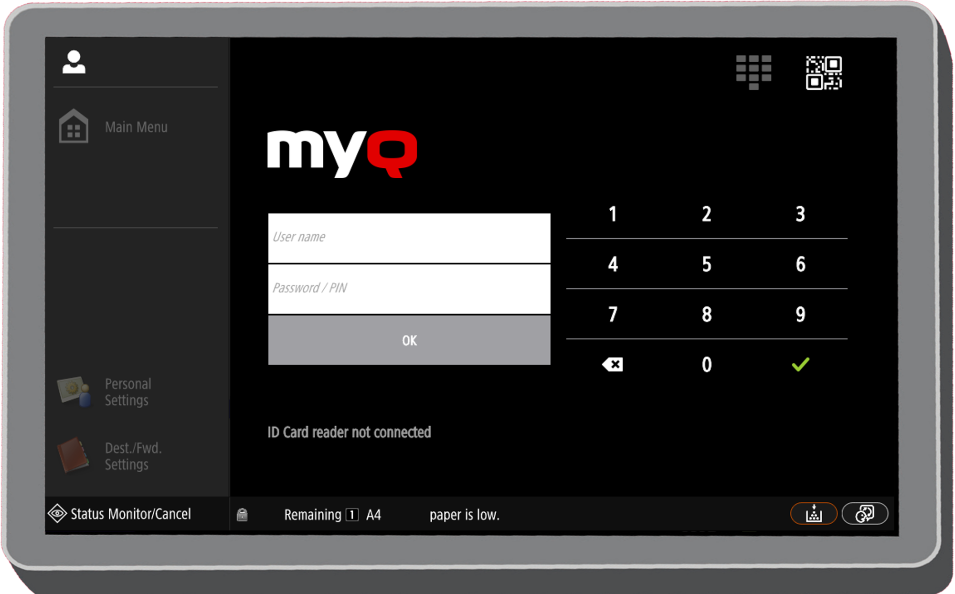955x594 pixels.
Task: Click the user profile icon
Action: pos(74,62)
